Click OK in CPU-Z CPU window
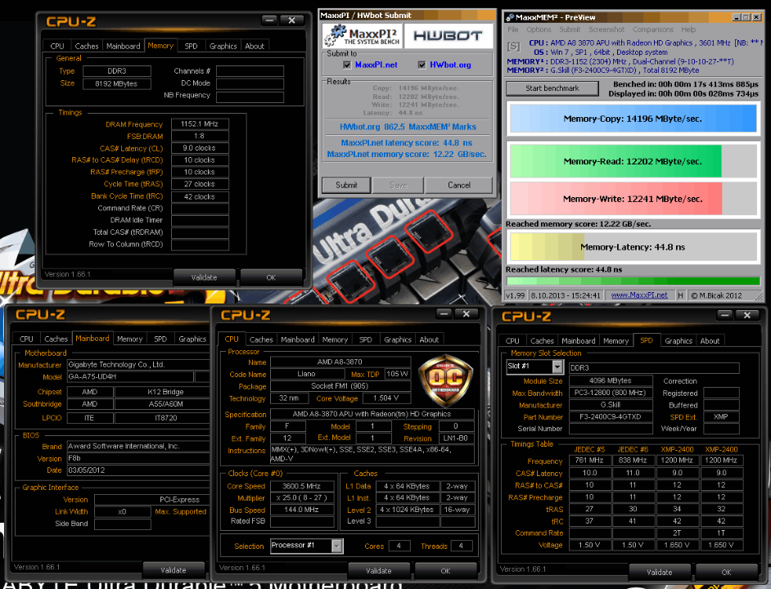This screenshot has height=589, width=771. point(445,571)
